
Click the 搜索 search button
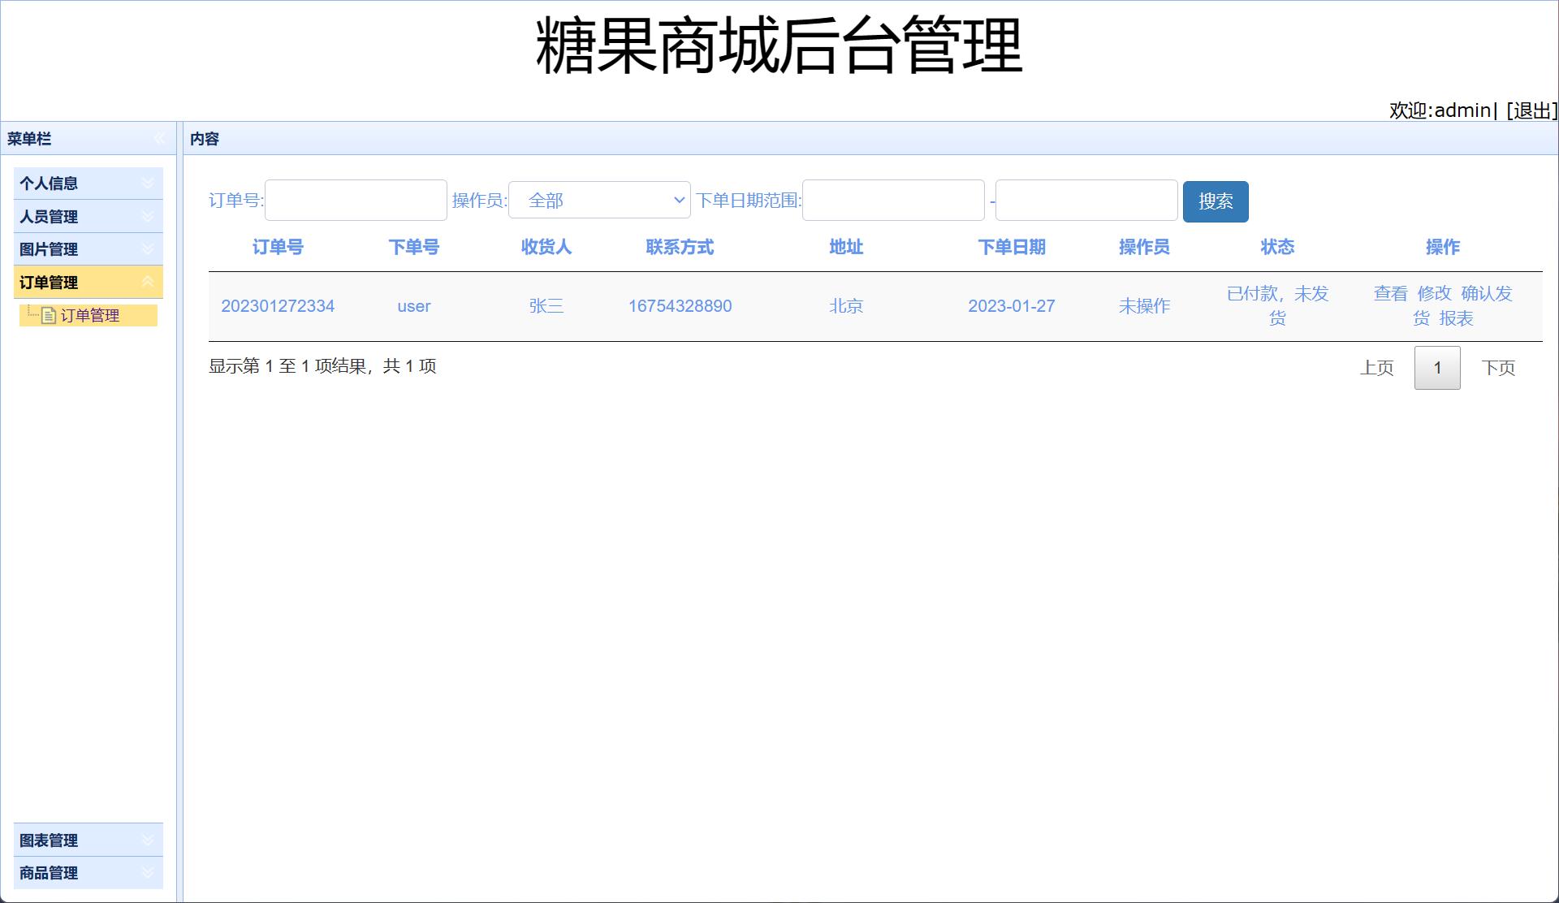(1216, 201)
